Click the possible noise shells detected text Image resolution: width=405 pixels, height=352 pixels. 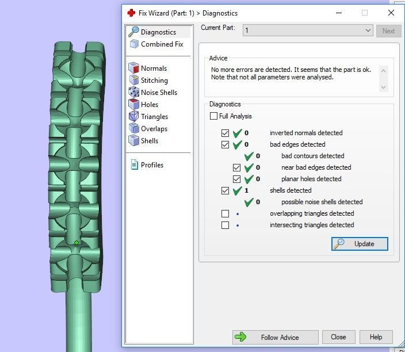(322, 202)
